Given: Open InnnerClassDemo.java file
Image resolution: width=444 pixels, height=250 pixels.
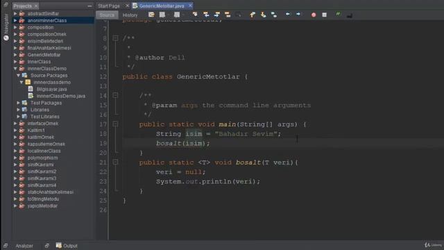Looking at the screenshot, I should click(x=61, y=96).
